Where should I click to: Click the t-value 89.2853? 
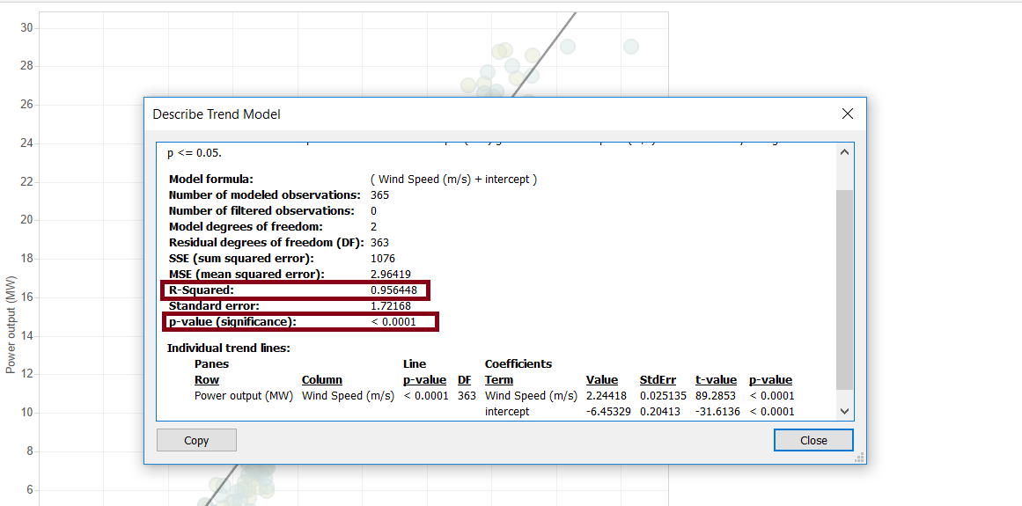717,396
